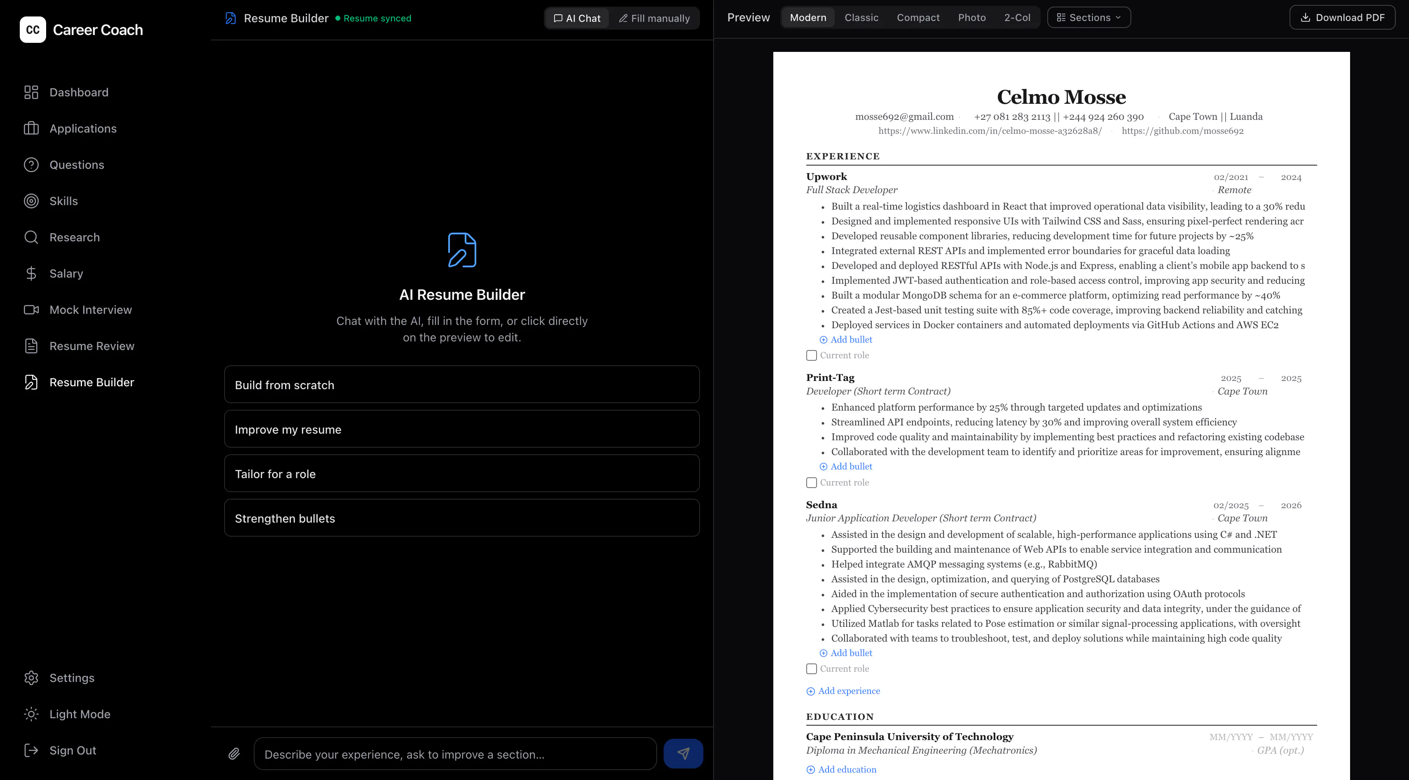The image size is (1409, 780).
Task: Focus the chat message input field
Action: [x=455, y=754]
